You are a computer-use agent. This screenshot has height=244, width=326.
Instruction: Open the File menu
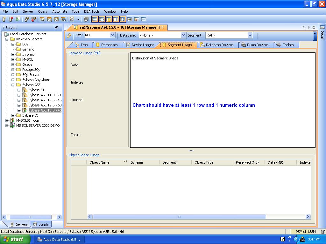coord(5,11)
